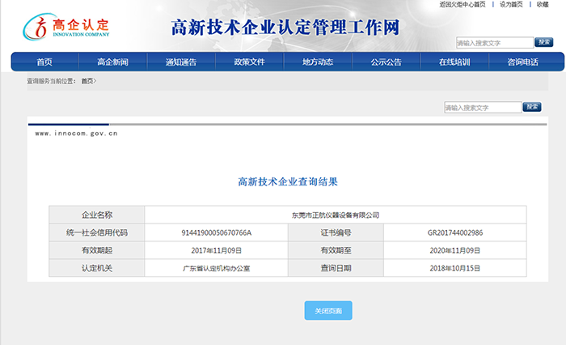Go to 通知通告 section
The height and width of the screenshot is (345, 566).
point(180,62)
